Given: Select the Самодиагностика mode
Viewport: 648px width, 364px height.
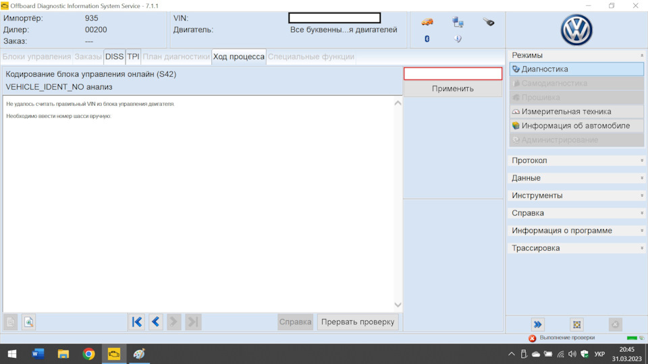Looking at the screenshot, I should pyautogui.click(x=576, y=84).
